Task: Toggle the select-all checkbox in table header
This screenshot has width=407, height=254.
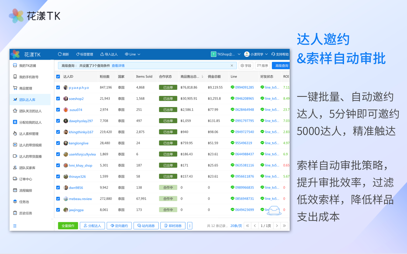Action: [x=58, y=77]
